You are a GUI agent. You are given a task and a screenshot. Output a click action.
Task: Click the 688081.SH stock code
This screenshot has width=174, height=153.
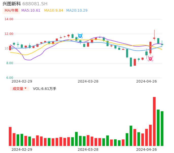click(x=35, y=4)
